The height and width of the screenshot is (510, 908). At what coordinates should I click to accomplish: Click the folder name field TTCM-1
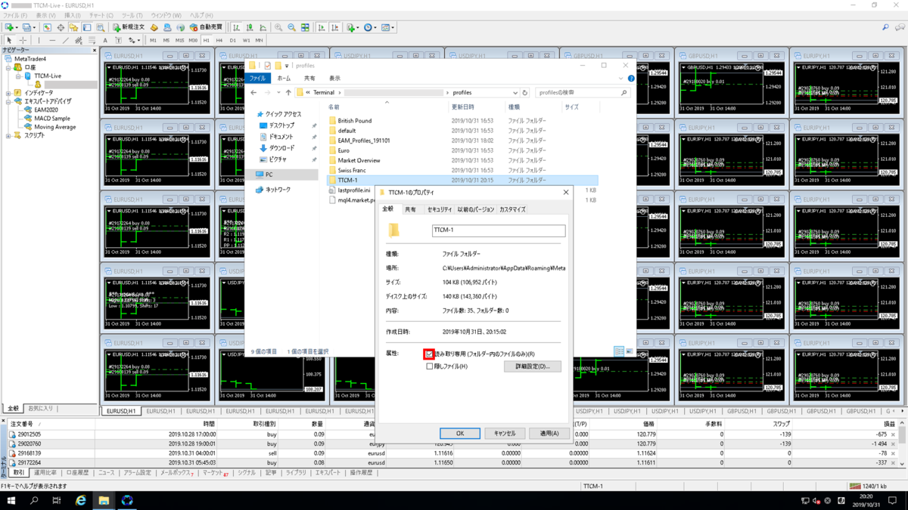pos(499,230)
